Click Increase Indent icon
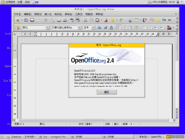This screenshot has height=139, width=185. [x=162, y=28]
